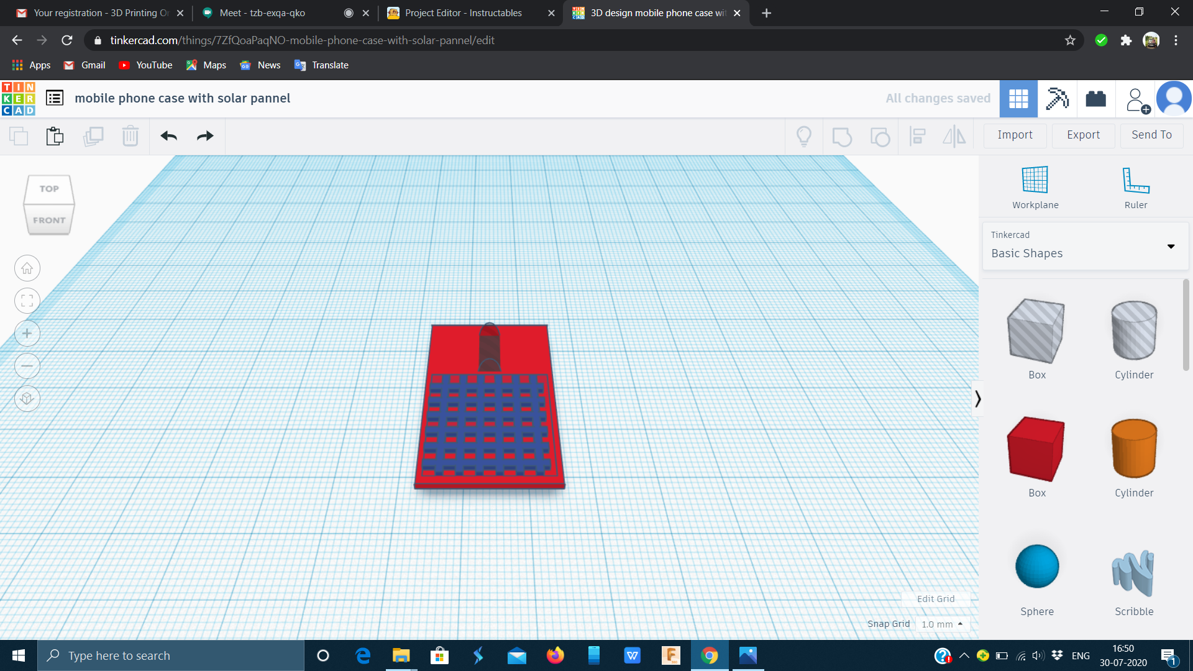Viewport: 1193px width, 671px height.
Task: Zoom out with the minus icon
Action: [x=27, y=366]
